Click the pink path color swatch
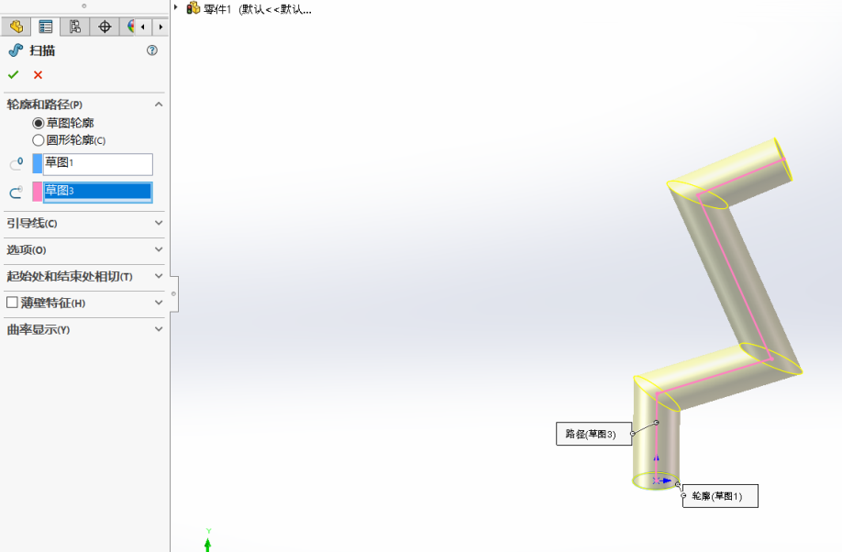Screen dimensions: 842x552 coord(37,192)
